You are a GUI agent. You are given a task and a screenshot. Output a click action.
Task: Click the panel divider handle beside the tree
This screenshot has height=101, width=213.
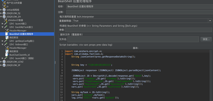[x=55, y=62]
